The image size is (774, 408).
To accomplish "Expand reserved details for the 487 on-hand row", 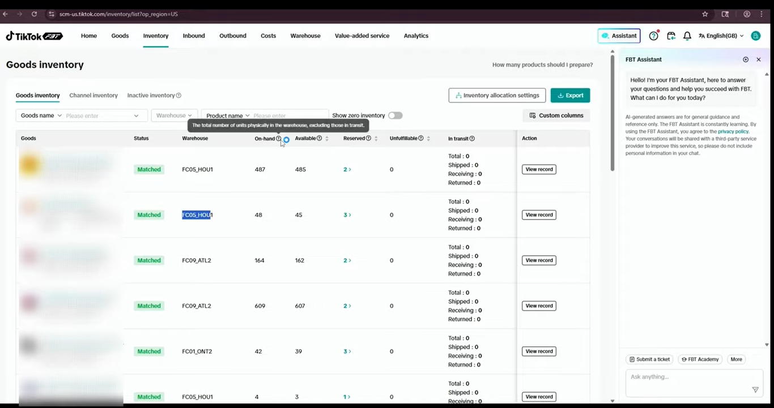I will pyautogui.click(x=347, y=169).
